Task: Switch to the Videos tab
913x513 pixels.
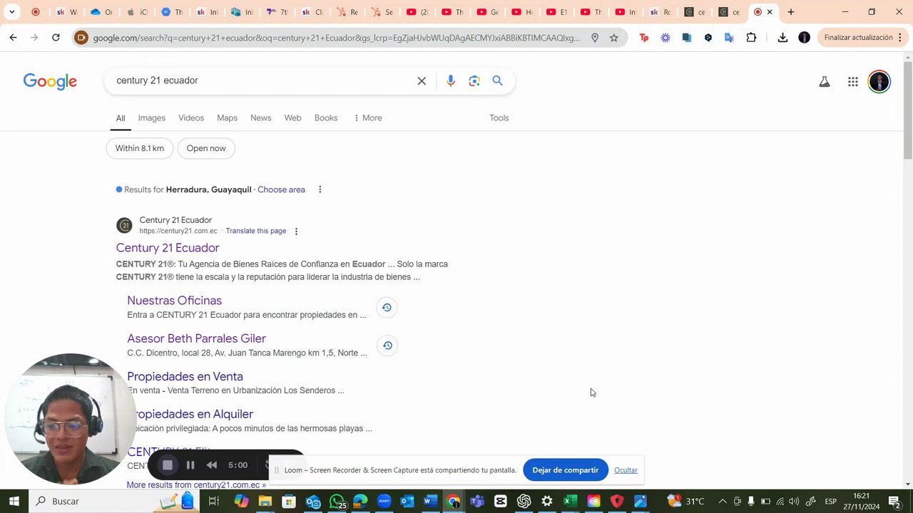Action: pos(191,118)
